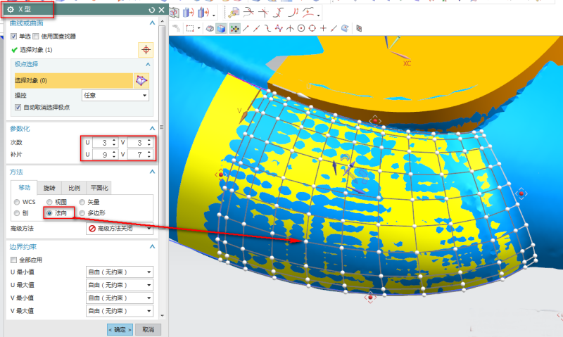Image resolution: width=563 pixels, height=337 pixels.
Task: Select the dashed rectangle selection tool
Action: click(190, 28)
